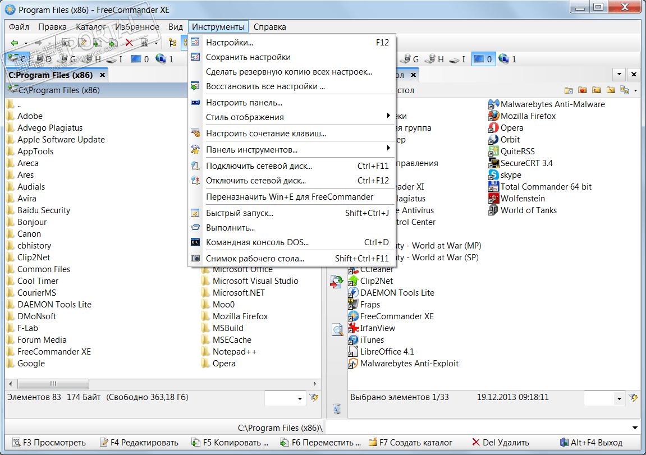Open right panel tab list dropdown
Viewport: 646px width, 455px height.
[x=619, y=75]
